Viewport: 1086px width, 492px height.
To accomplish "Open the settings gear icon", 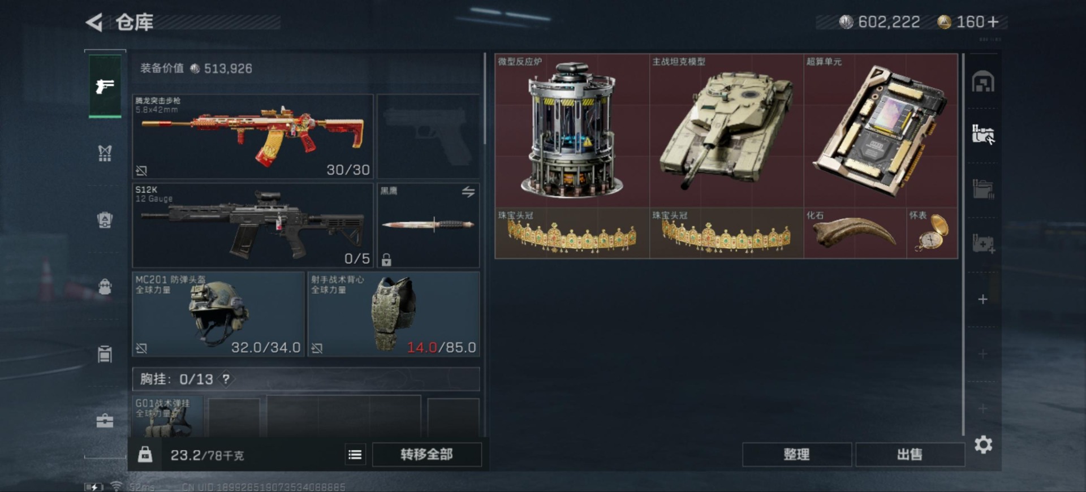I will pos(983,444).
